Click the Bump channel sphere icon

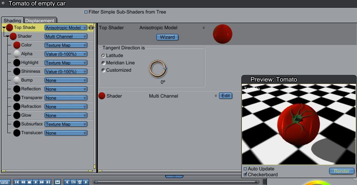pyautogui.click(x=16, y=80)
